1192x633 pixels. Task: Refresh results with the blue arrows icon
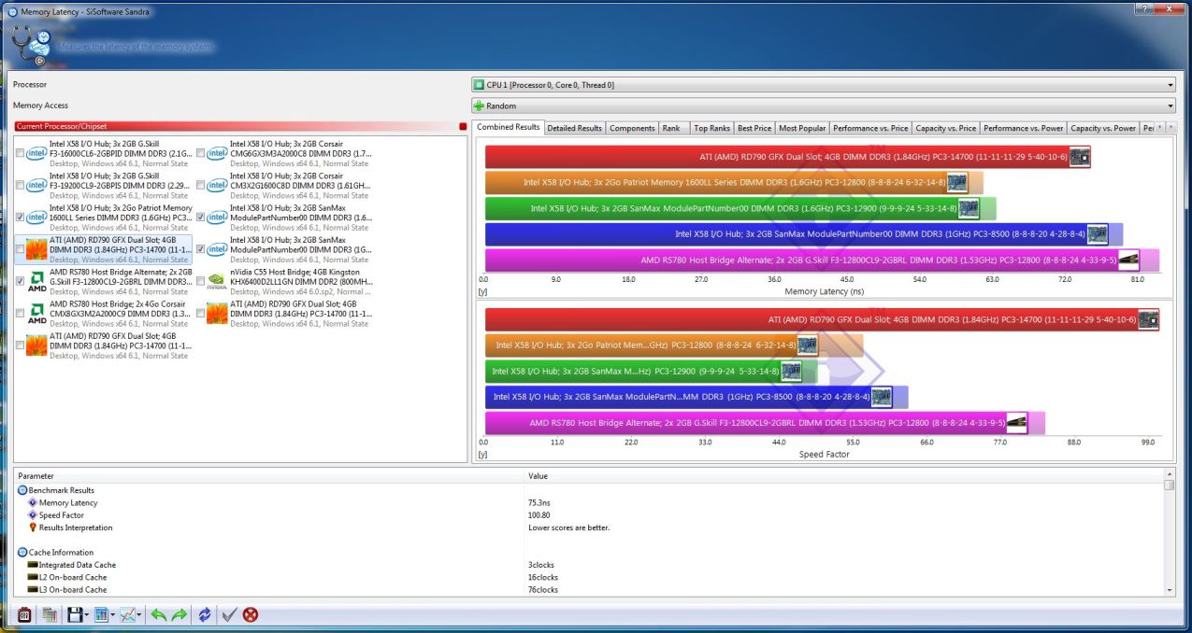[x=205, y=614]
